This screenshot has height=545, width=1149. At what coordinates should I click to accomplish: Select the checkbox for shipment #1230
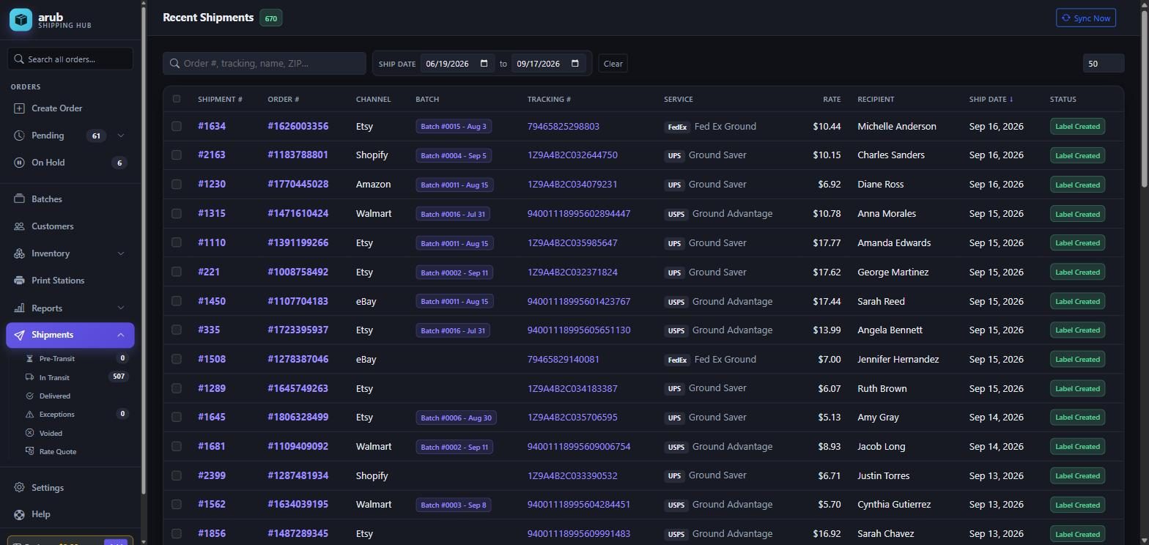click(177, 185)
